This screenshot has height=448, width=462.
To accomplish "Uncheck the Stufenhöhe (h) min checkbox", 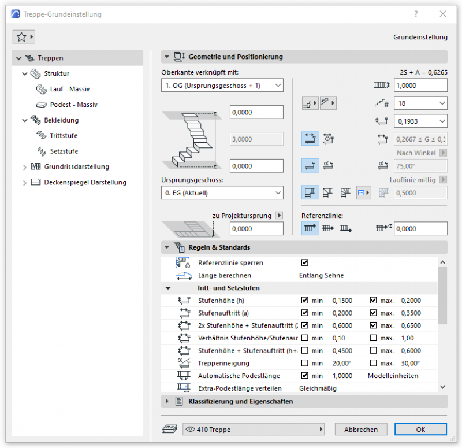I will coord(305,301).
